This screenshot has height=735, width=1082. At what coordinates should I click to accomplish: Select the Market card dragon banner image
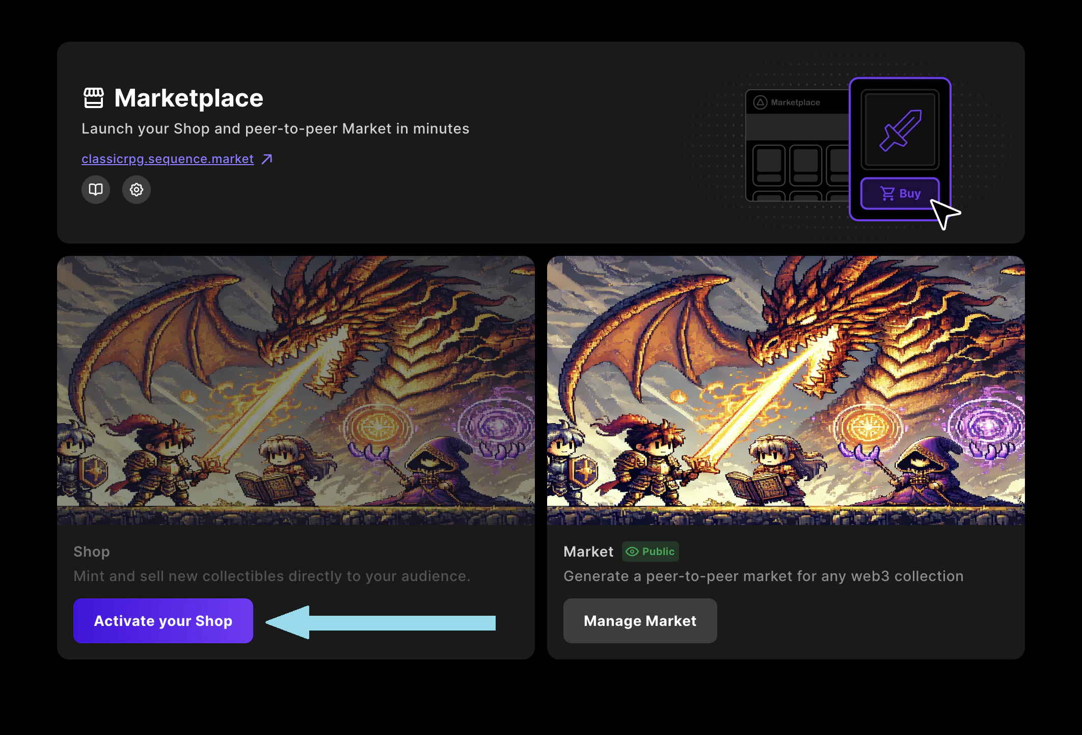pos(786,390)
